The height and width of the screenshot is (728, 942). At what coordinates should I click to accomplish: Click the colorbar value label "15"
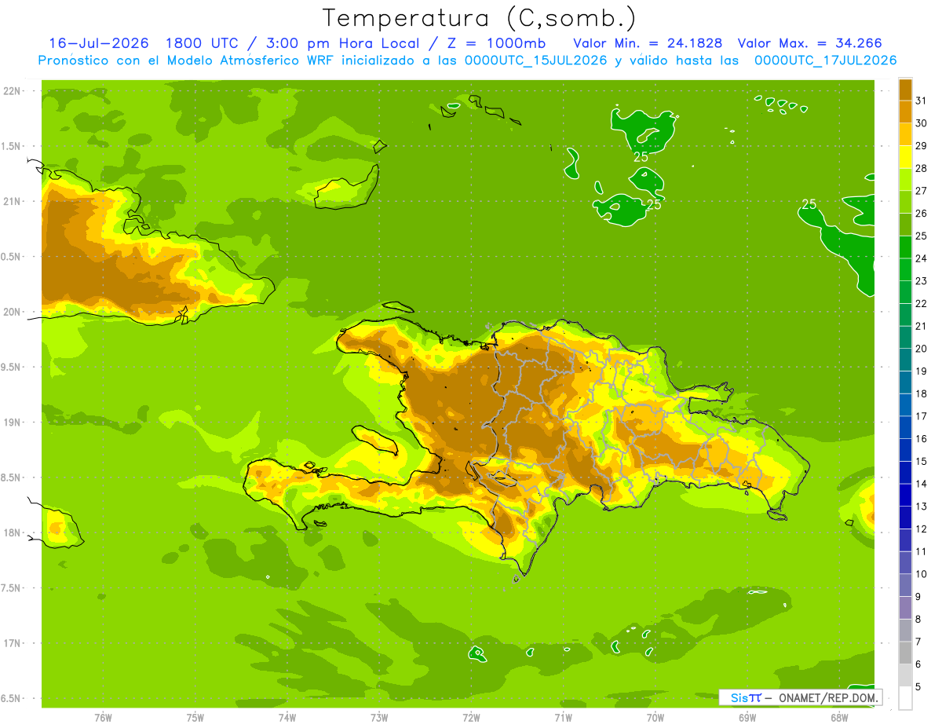pos(921,462)
